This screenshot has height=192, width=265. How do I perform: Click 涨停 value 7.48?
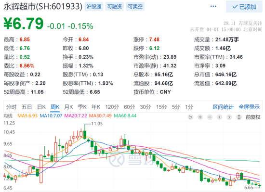point(154,39)
